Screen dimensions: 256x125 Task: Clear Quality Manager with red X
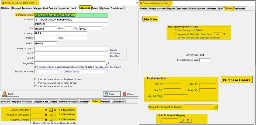(55, 110)
